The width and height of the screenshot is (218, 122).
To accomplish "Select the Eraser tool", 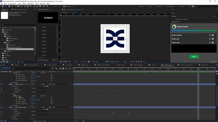I will [x=40, y=6].
